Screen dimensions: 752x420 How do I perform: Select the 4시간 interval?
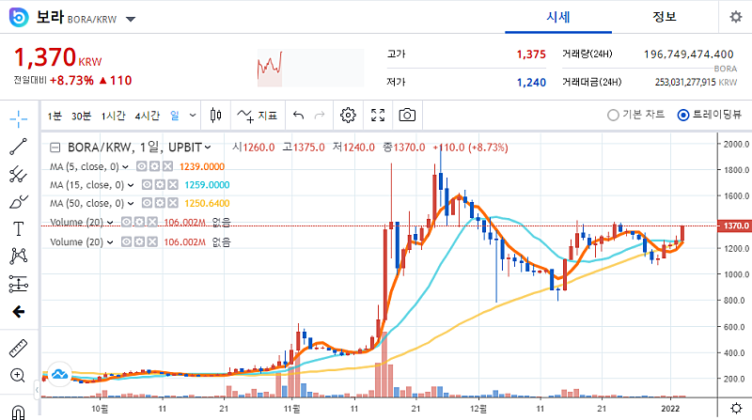pyautogui.click(x=147, y=116)
